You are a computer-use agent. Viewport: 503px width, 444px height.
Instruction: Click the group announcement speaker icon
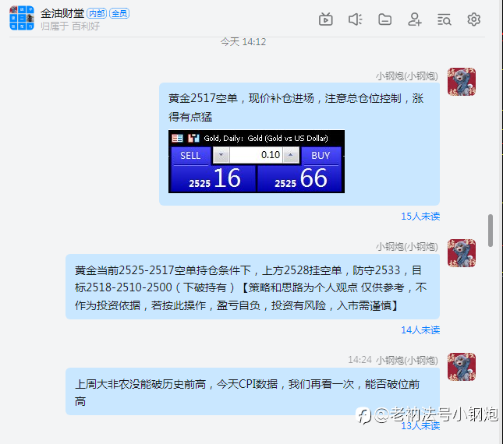(355, 19)
